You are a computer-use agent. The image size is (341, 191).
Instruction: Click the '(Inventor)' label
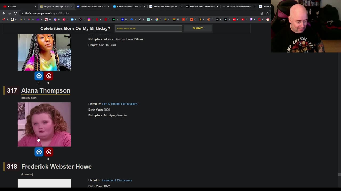[x=27, y=174]
